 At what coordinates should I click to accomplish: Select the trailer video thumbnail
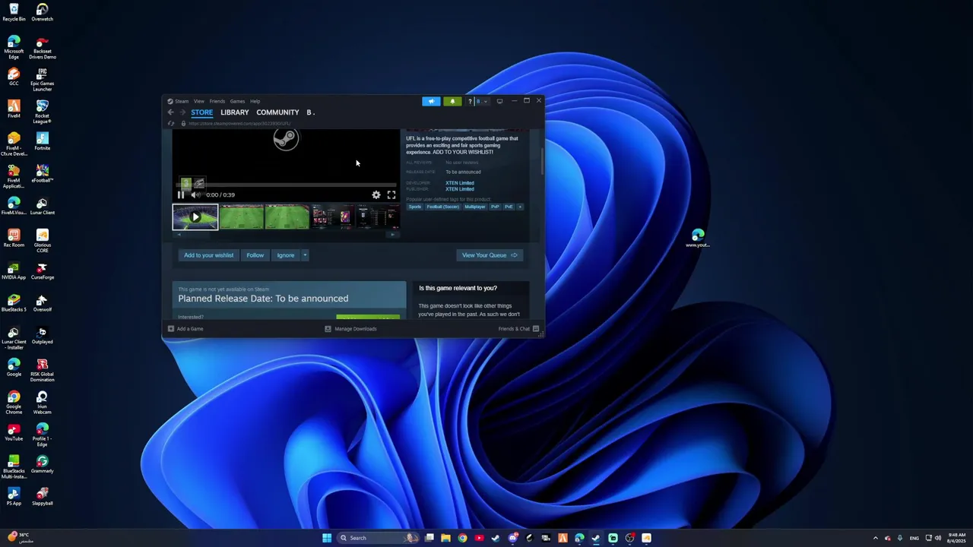coord(195,217)
